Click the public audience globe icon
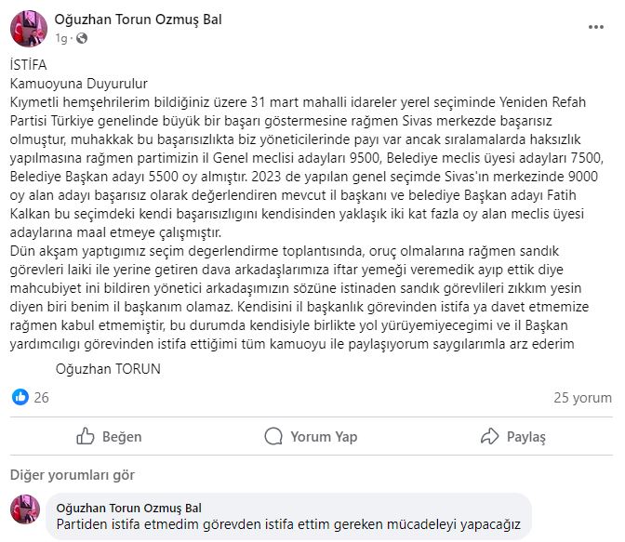Screen dimensions: 625x542 point(81,38)
